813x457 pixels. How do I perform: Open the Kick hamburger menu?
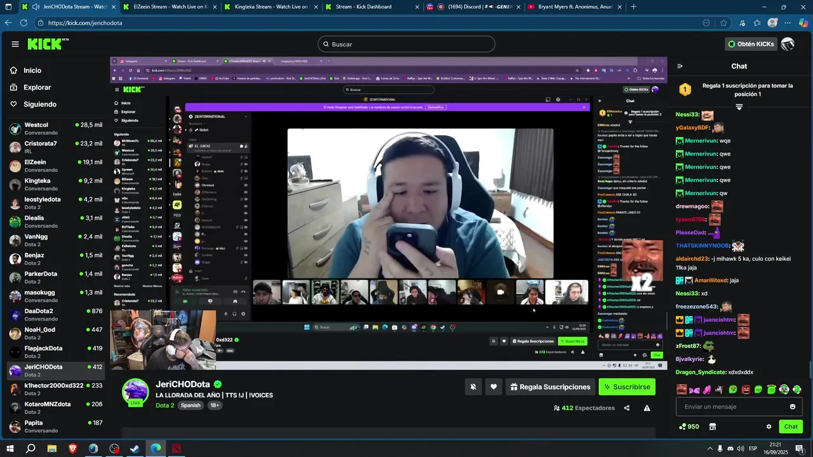(15, 44)
